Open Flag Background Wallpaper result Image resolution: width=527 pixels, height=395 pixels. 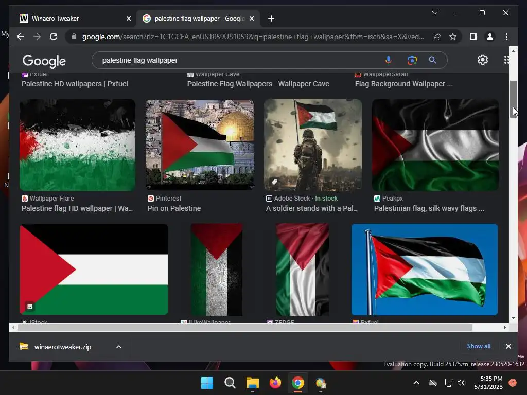tap(403, 84)
